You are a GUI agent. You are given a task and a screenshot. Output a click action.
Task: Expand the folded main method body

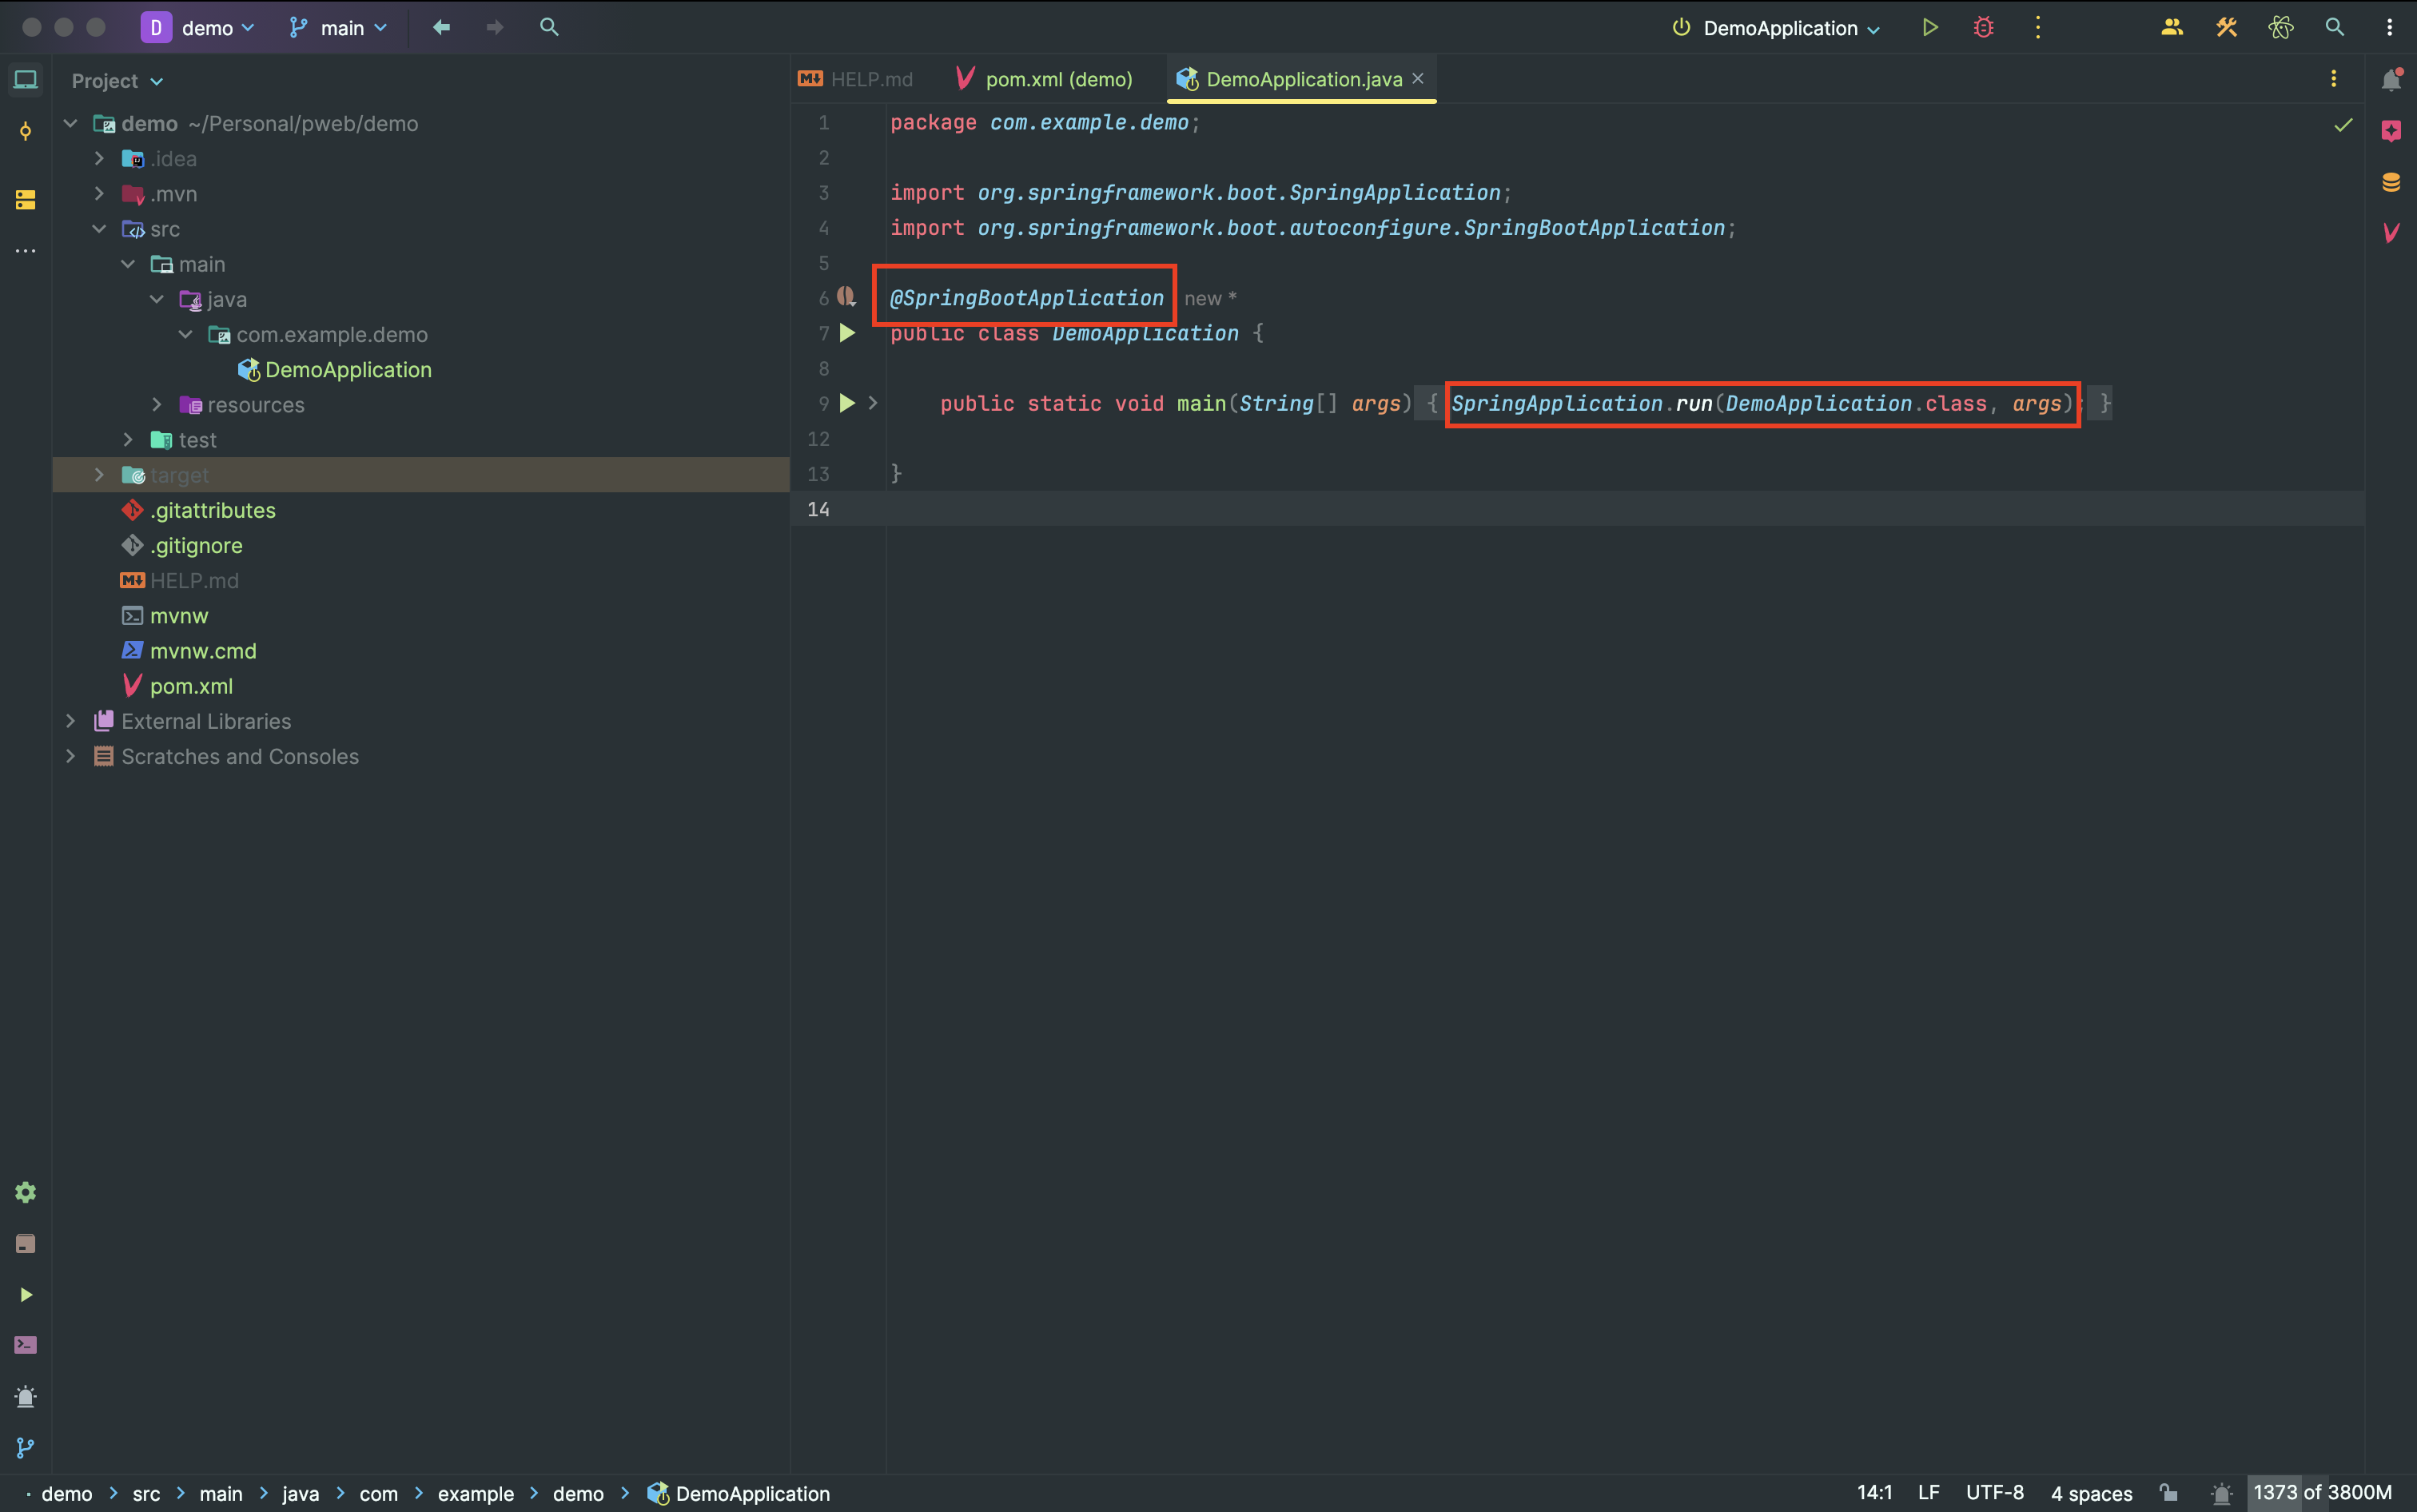(873, 403)
